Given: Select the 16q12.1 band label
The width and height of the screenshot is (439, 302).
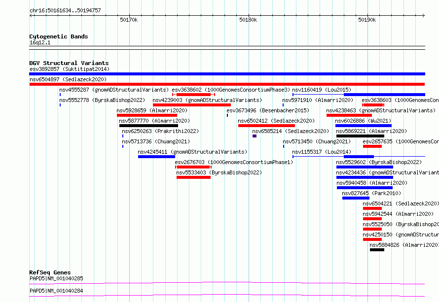Looking at the screenshot, I should [x=40, y=42].
